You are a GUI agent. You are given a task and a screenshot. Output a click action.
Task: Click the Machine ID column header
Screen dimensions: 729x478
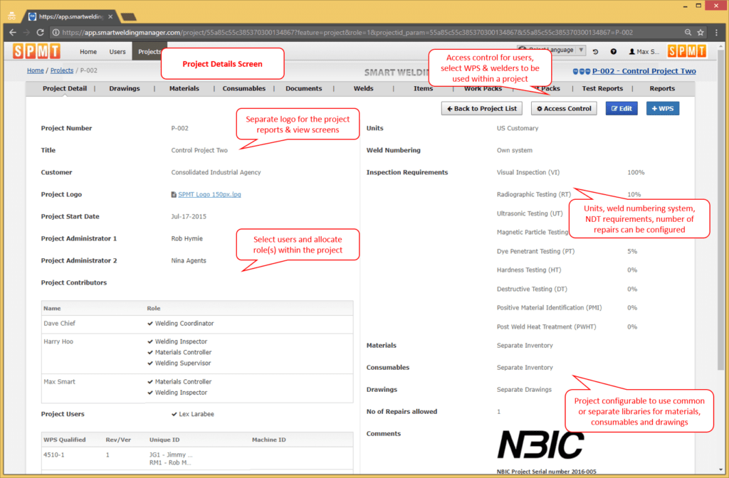click(x=268, y=440)
